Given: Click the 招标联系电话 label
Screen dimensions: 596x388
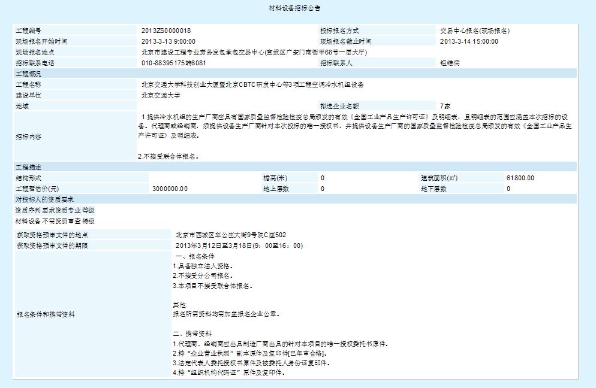Looking at the screenshot, I should point(35,63).
